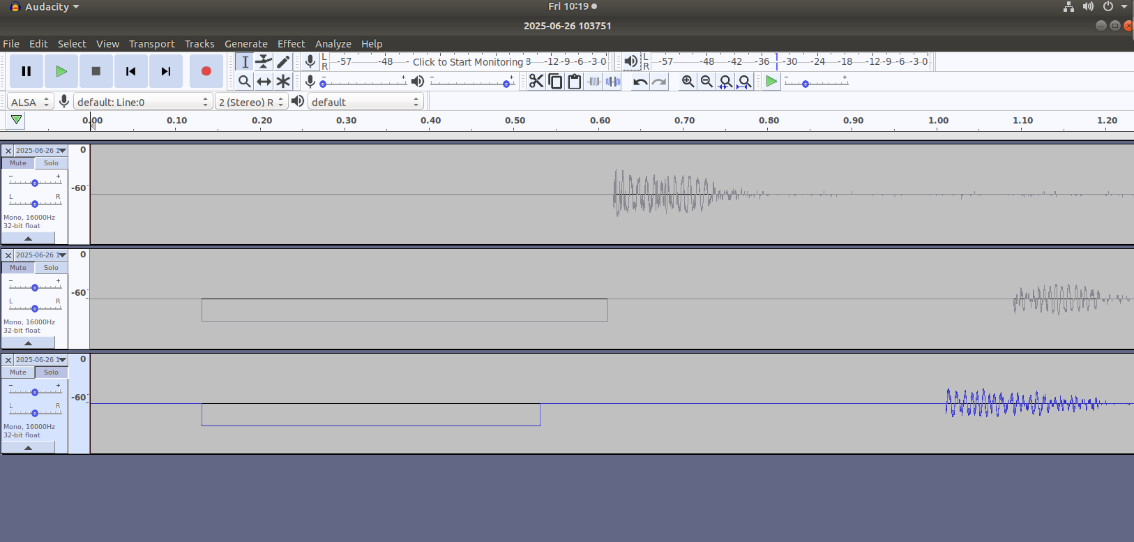This screenshot has width=1134, height=542.
Task: Open the default playback device dropdown
Action: (365, 102)
